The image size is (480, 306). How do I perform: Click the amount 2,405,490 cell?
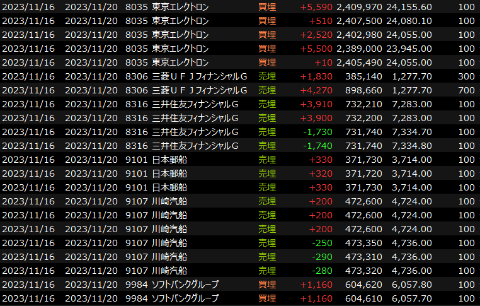coord(359,62)
